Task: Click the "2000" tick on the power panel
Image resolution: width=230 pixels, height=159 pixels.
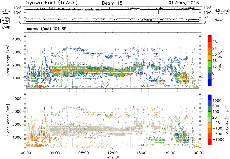Action: click(x=17, y=65)
